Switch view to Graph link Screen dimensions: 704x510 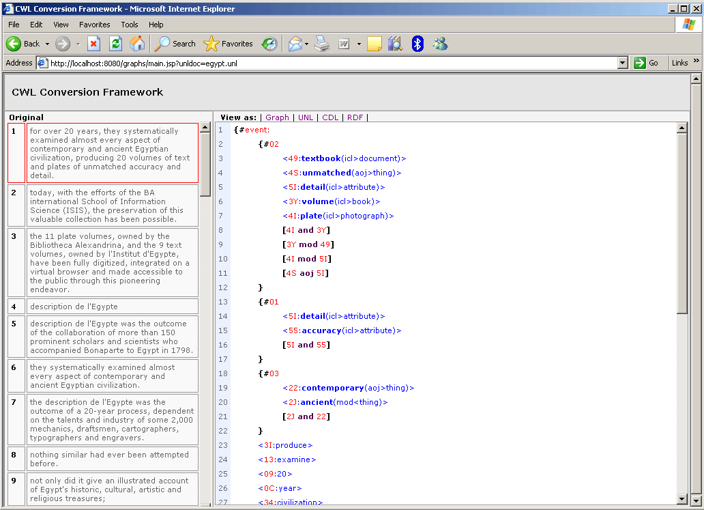coord(277,117)
